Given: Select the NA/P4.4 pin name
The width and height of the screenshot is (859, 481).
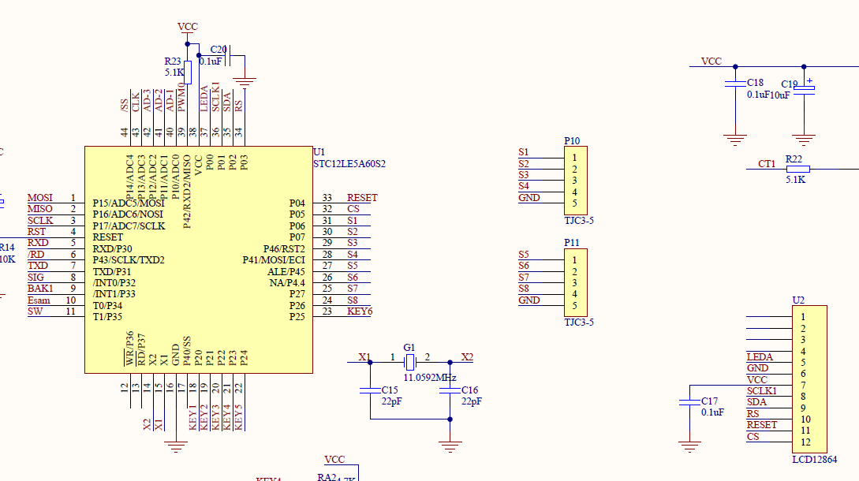Looking at the screenshot, I should pos(287,283).
